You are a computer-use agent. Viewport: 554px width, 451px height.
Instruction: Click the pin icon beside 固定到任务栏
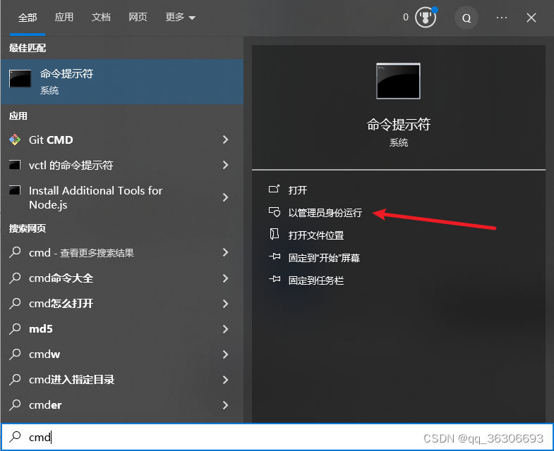[275, 279]
